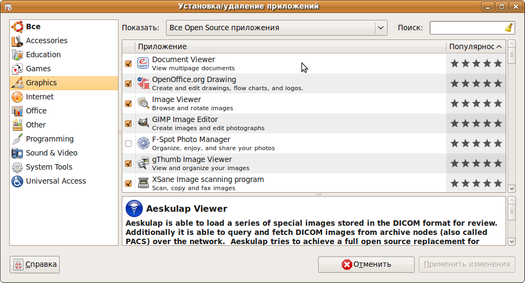Image resolution: width=525 pixels, height=283 pixels.
Task: Open the 'Показать' filter dropdown
Action: point(277,28)
